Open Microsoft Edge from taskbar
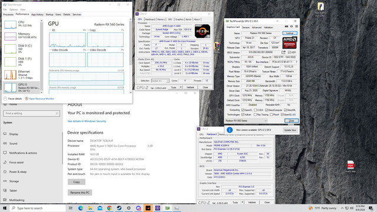 tap(81, 208)
